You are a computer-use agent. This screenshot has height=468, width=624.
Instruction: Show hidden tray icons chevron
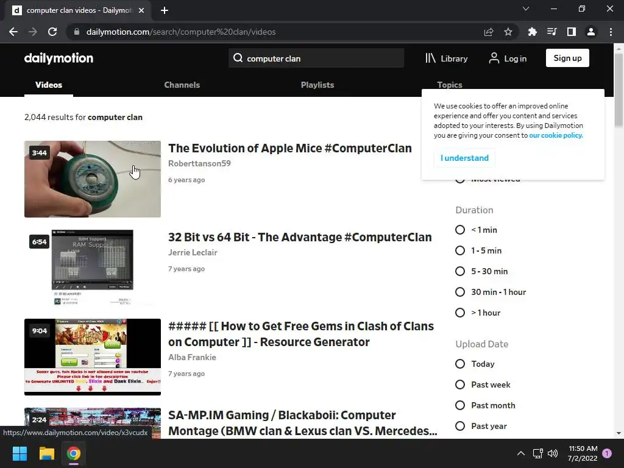[x=520, y=453]
